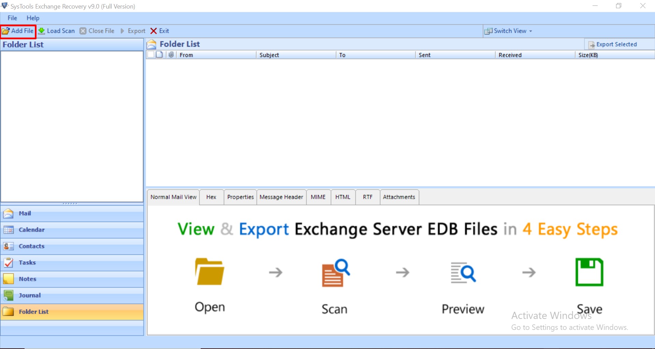Toggle the unread document column header

coord(159,55)
